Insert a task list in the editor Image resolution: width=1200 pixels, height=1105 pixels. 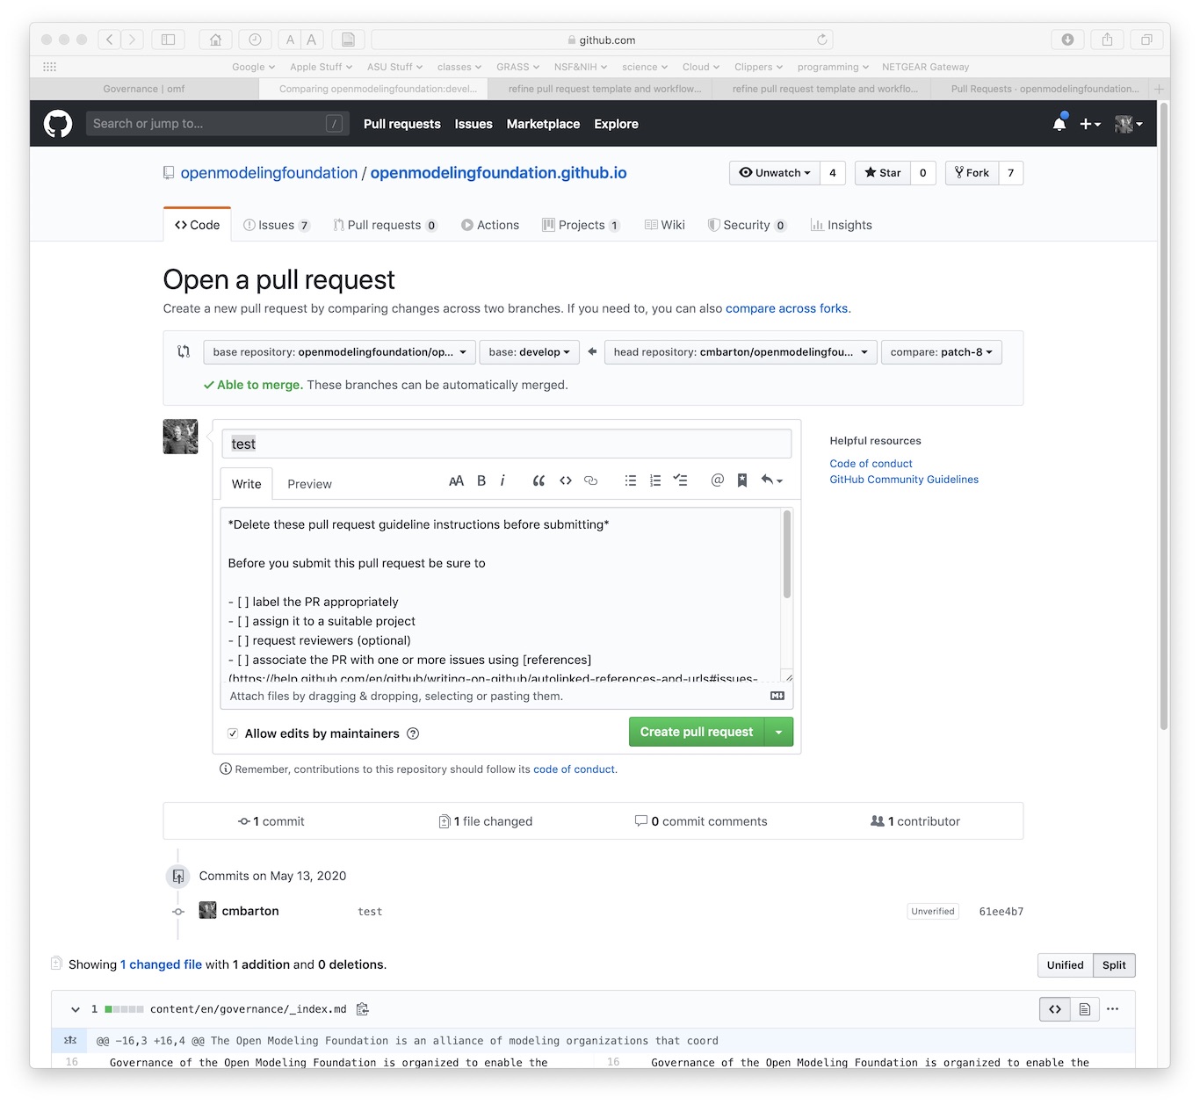pos(680,480)
